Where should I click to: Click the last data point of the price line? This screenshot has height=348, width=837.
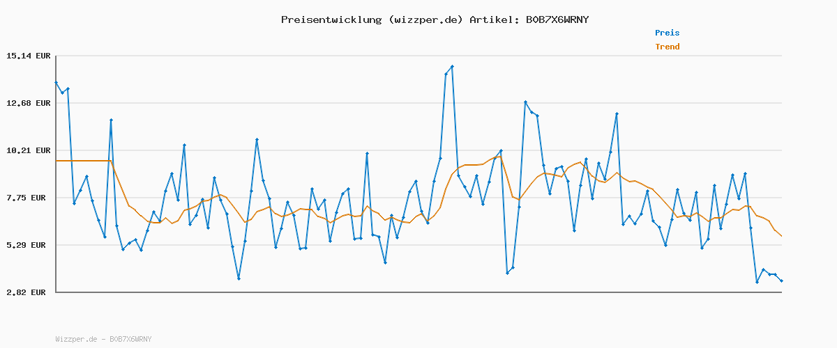pyautogui.click(x=781, y=280)
